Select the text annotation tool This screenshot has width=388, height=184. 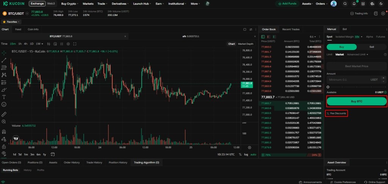click(4, 97)
